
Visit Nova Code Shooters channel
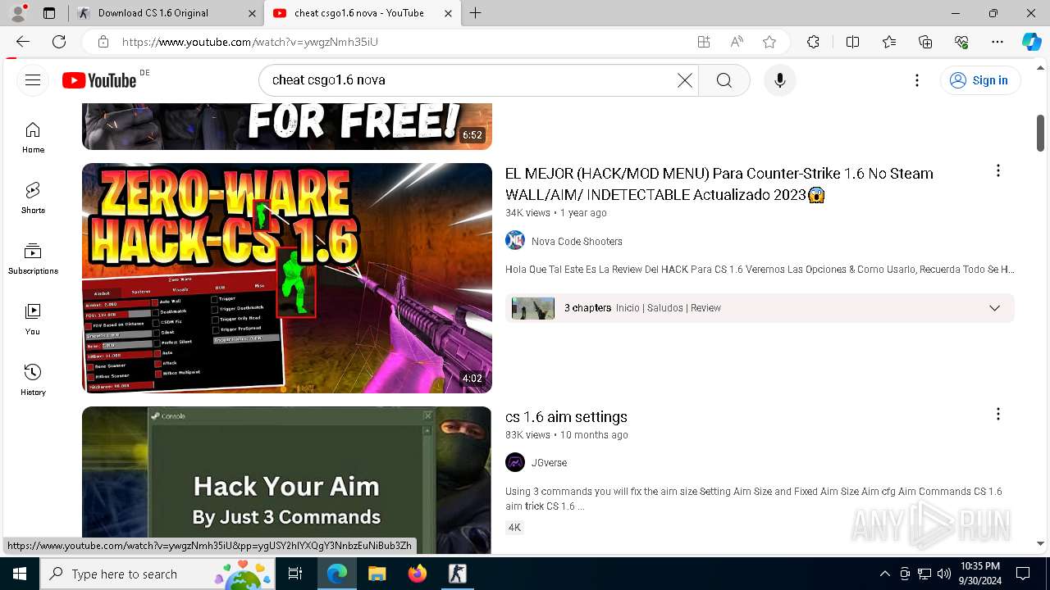tap(577, 241)
